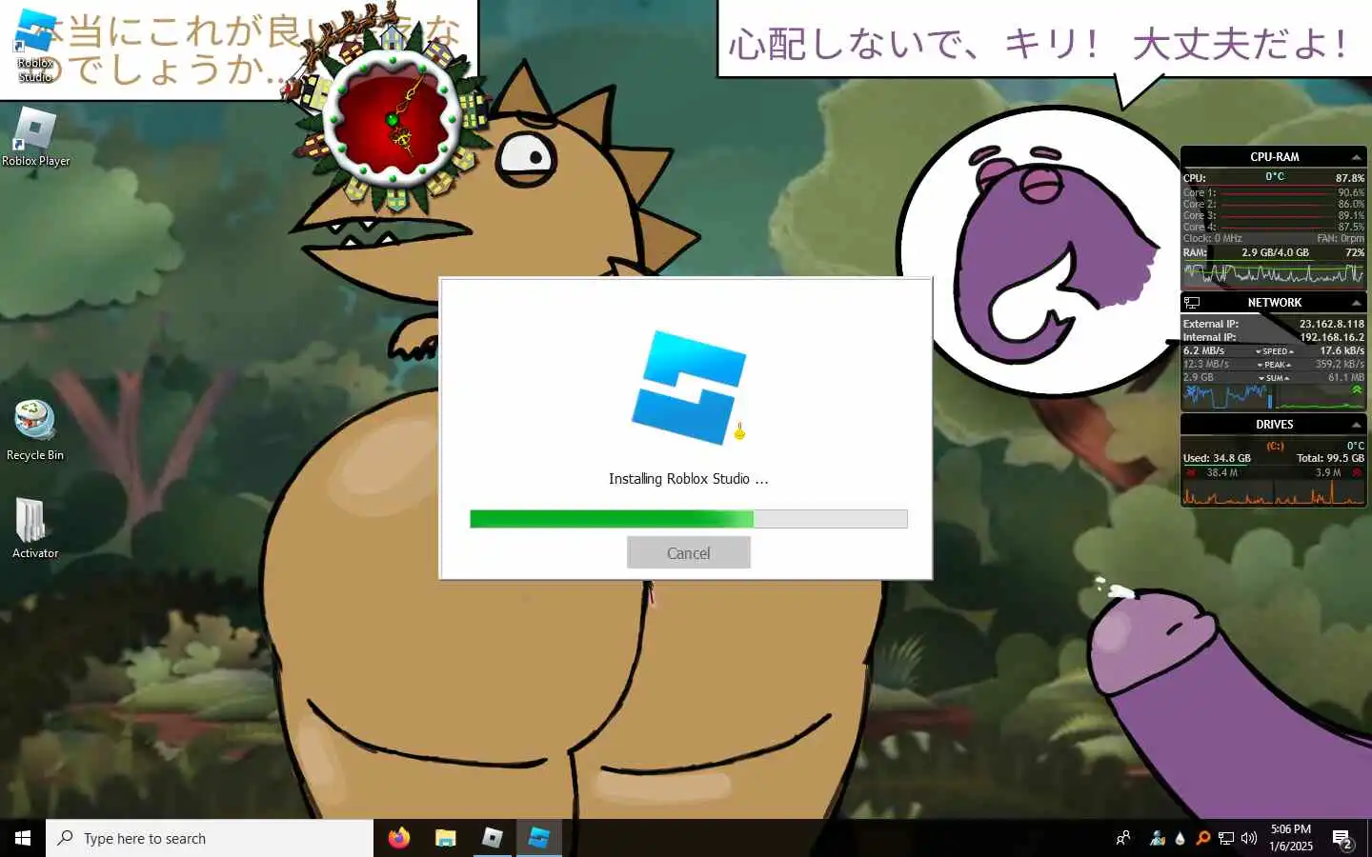This screenshot has height=857, width=1372.
Task: Click the green double-arrow icon in network graph
Action: click(x=1357, y=389)
